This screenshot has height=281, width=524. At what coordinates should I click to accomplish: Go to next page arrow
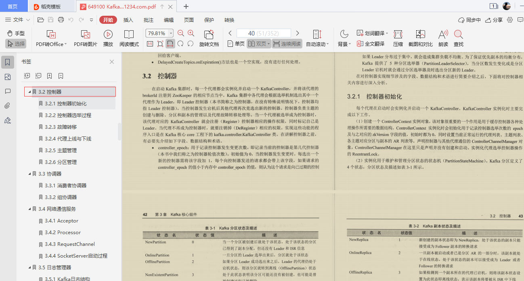(298, 33)
